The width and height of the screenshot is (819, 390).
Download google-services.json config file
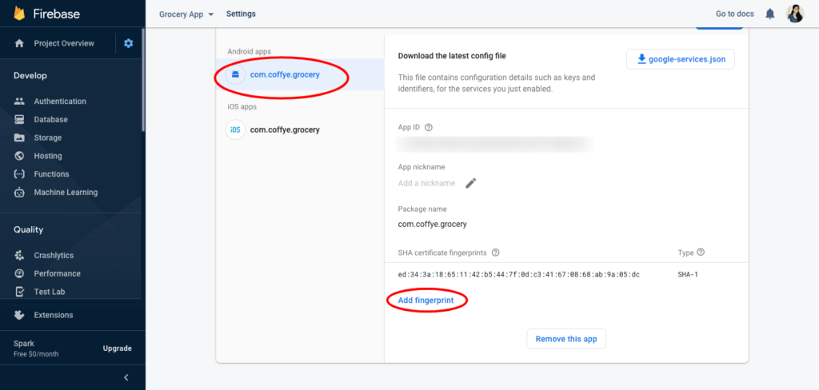[x=680, y=59]
